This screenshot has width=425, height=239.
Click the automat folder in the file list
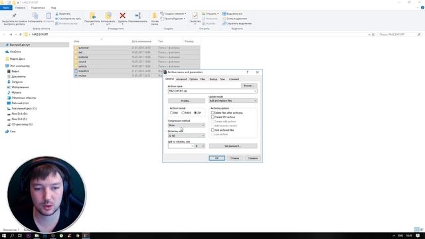[x=84, y=48]
